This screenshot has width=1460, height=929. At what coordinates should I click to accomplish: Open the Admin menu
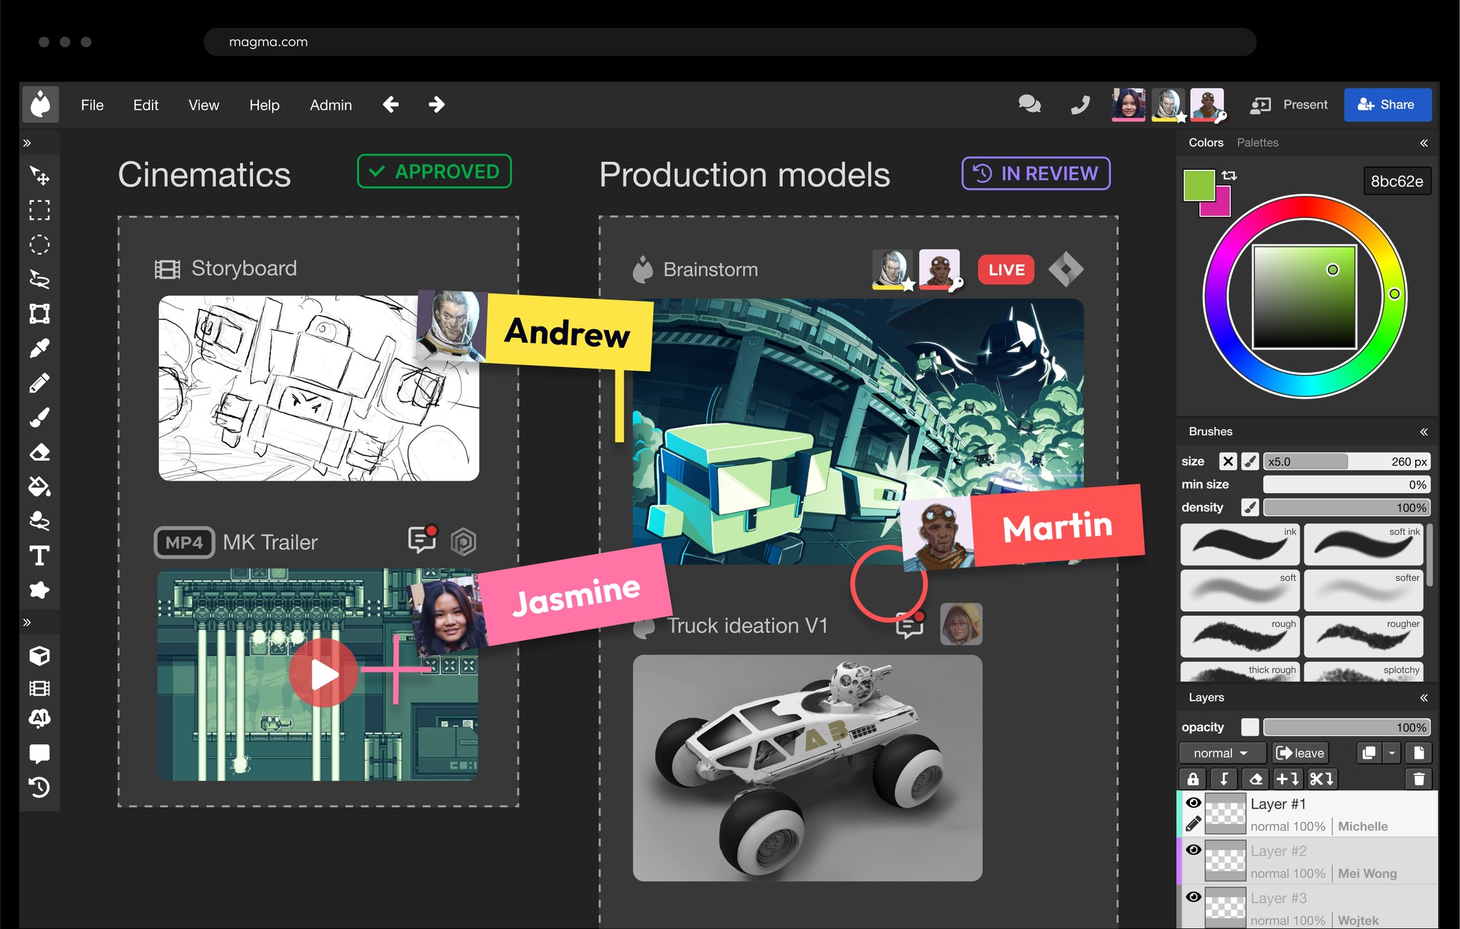(330, 105)
